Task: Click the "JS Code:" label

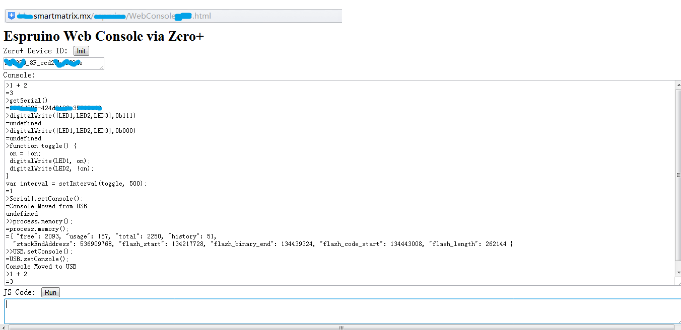Action: coord(20,292)
